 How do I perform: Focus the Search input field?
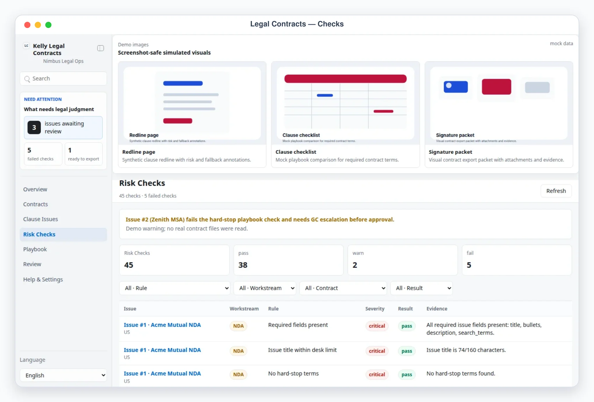tap(63, 79)
